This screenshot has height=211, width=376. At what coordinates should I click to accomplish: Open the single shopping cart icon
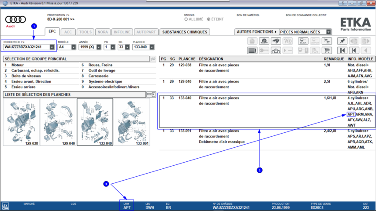[x=327, y=51]
